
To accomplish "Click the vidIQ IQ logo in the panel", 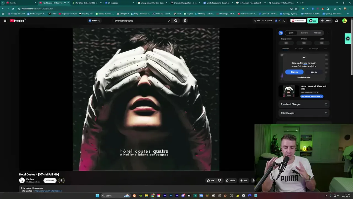I will pos(281,33).
